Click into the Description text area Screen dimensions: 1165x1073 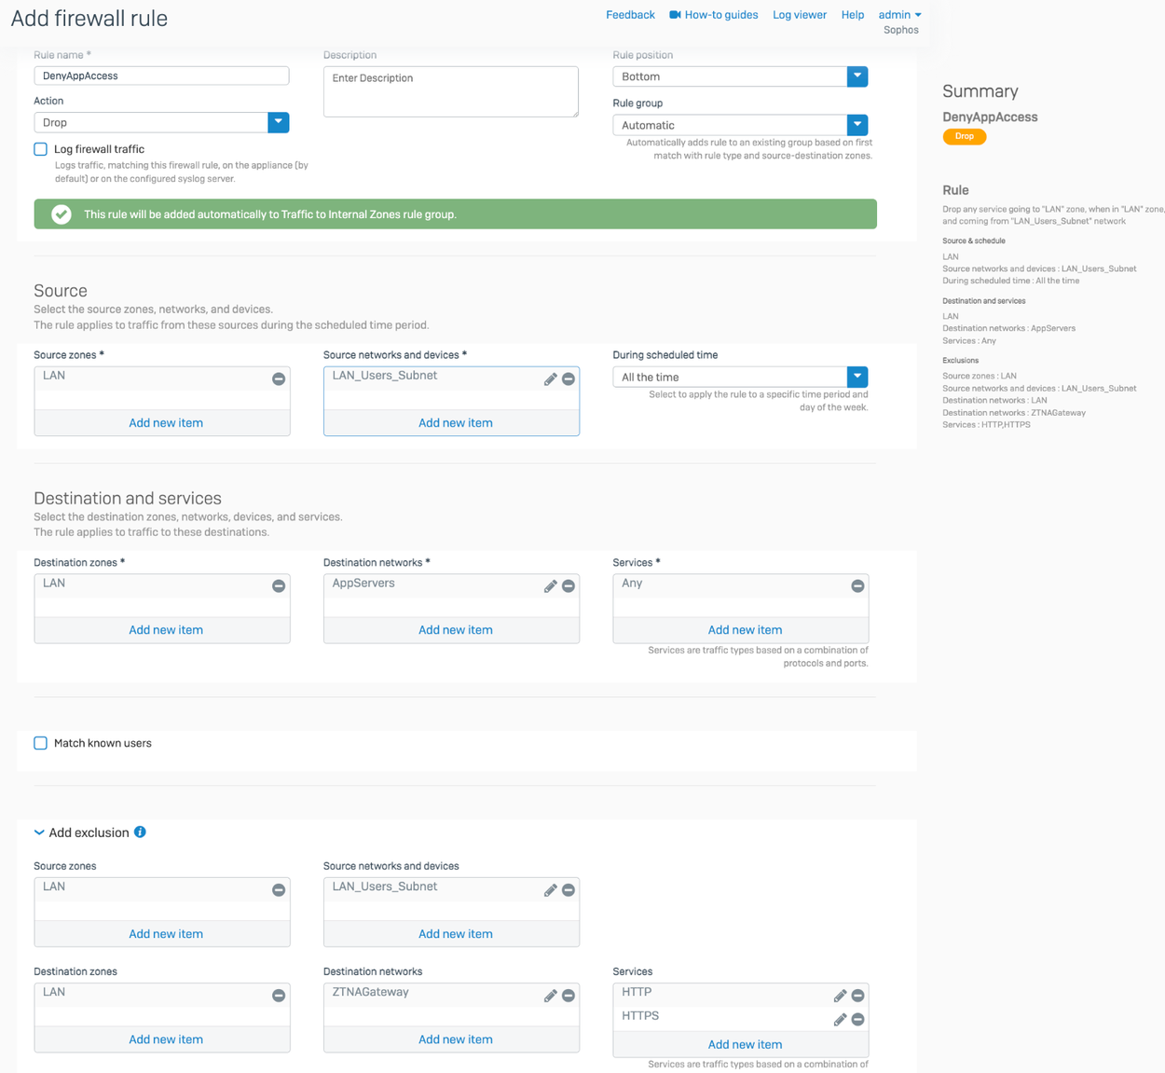pos(450,91)
